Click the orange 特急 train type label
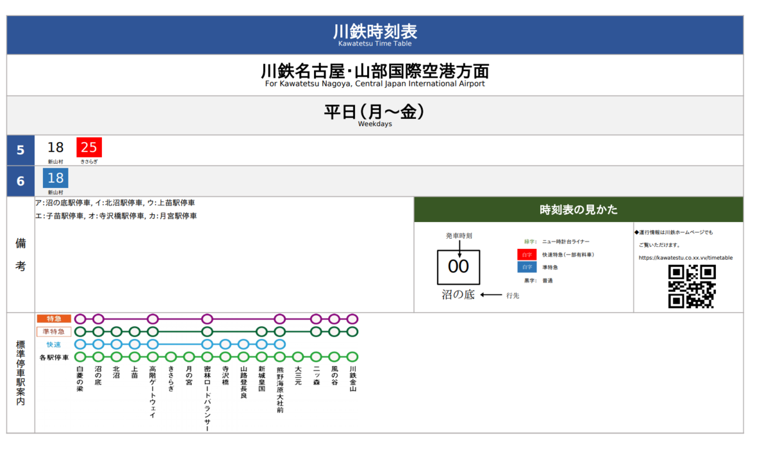The height and width of the screenshot is (467, 769). coord(54,319)
